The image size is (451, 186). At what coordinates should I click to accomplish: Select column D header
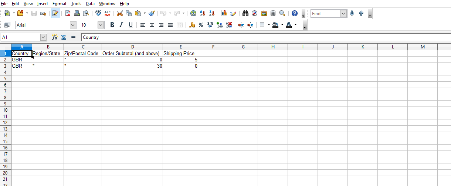pos(132,47)
